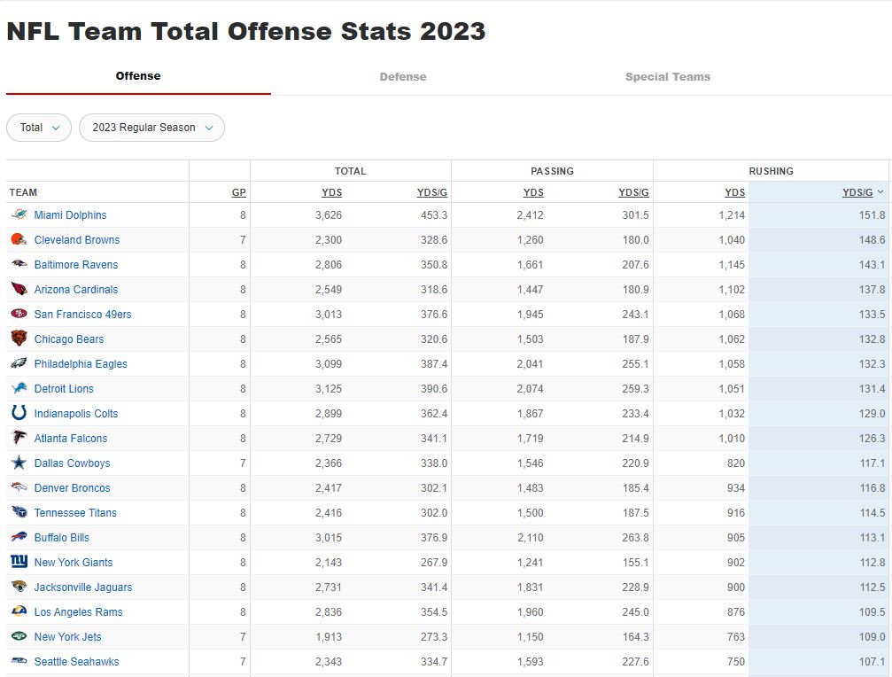
Task: Click Cleveland's passing YDS/G value 180.0
Action: 635,240
